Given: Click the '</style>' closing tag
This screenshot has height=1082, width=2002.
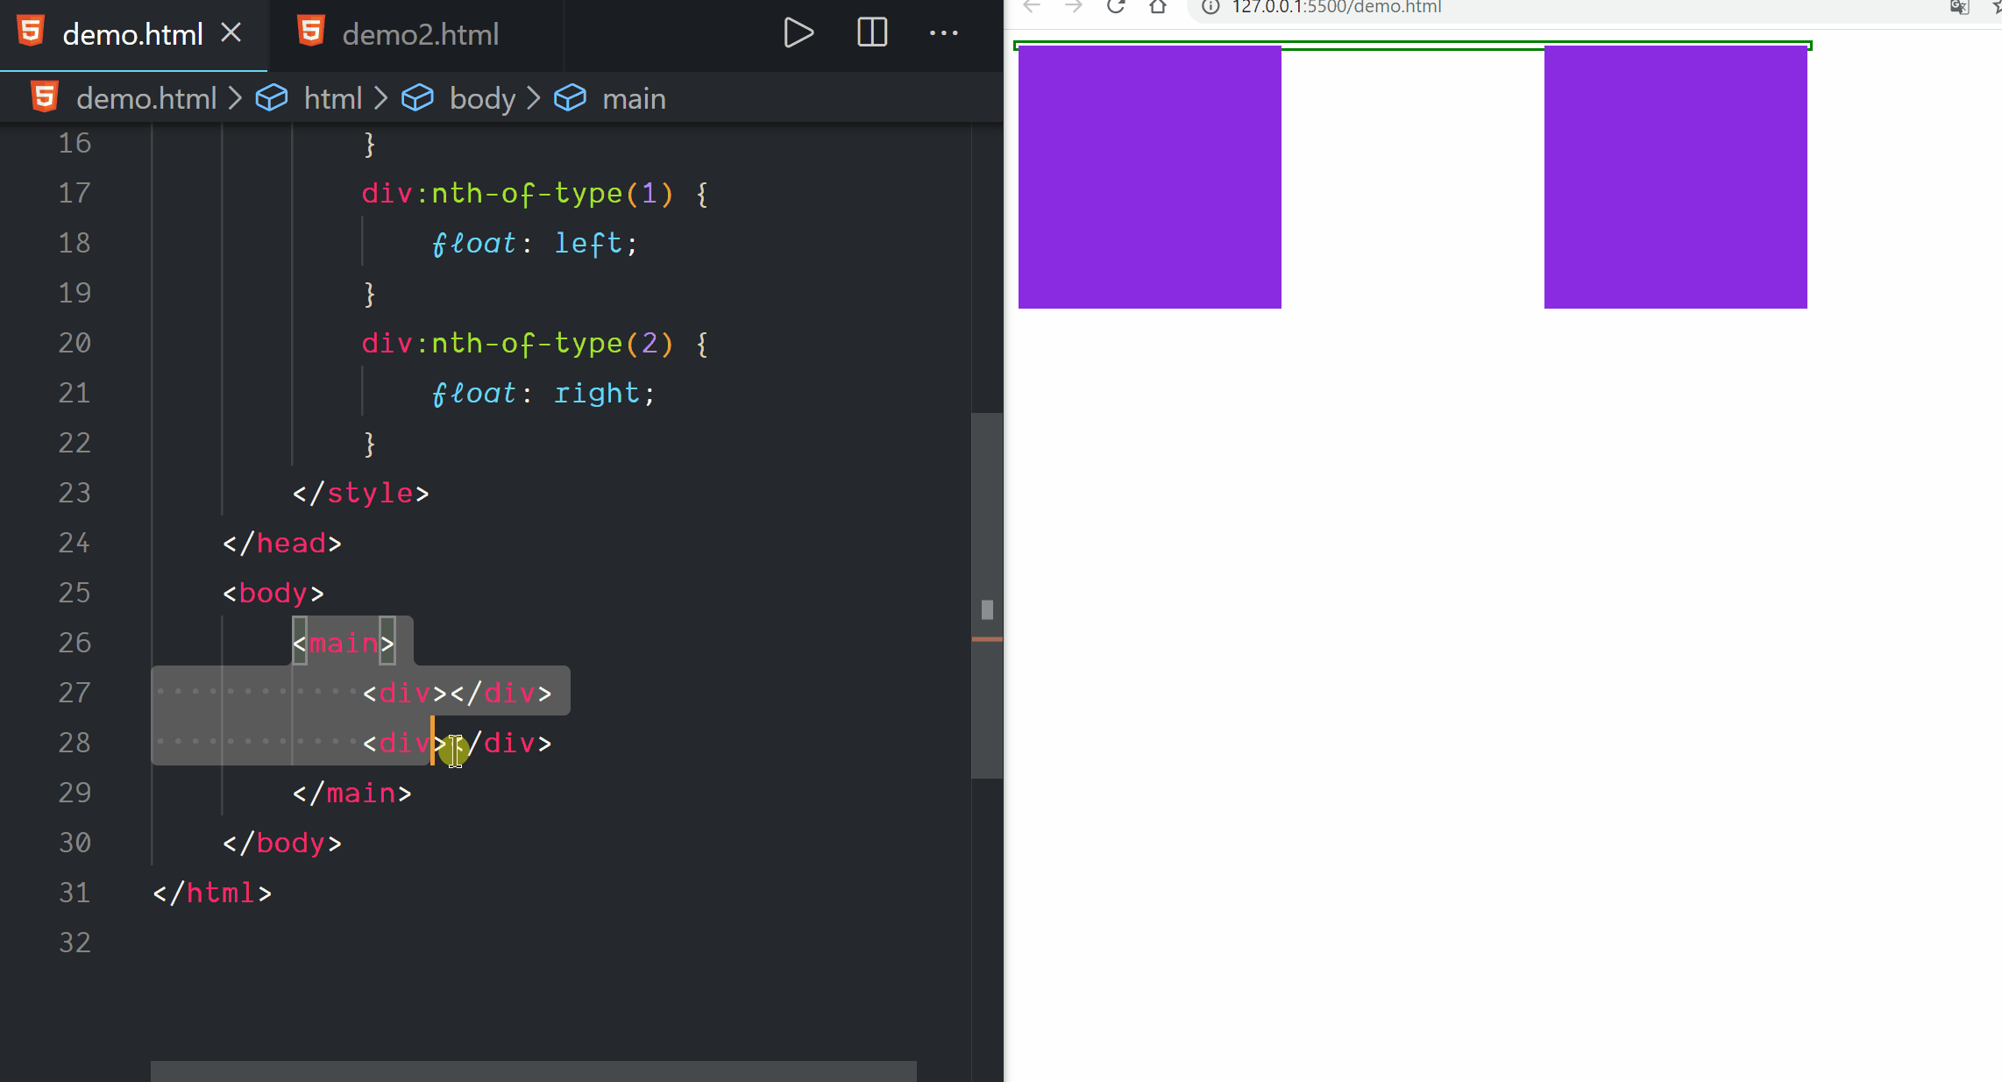Looking at the screenshot, I should [x=361, y=493].
